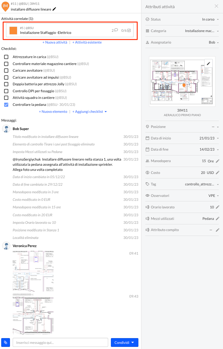Screen dimensions: 223x349
Task: Open the Status dropdown 'In corso'
Action: 210,19
